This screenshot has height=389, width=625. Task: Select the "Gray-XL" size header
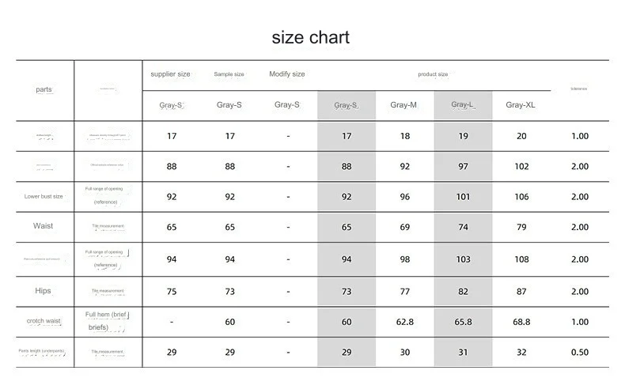pos(521,104)
